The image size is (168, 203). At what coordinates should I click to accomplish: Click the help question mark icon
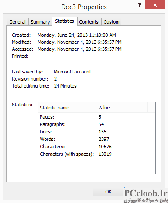pyautogui.click(x=139, y=5)
